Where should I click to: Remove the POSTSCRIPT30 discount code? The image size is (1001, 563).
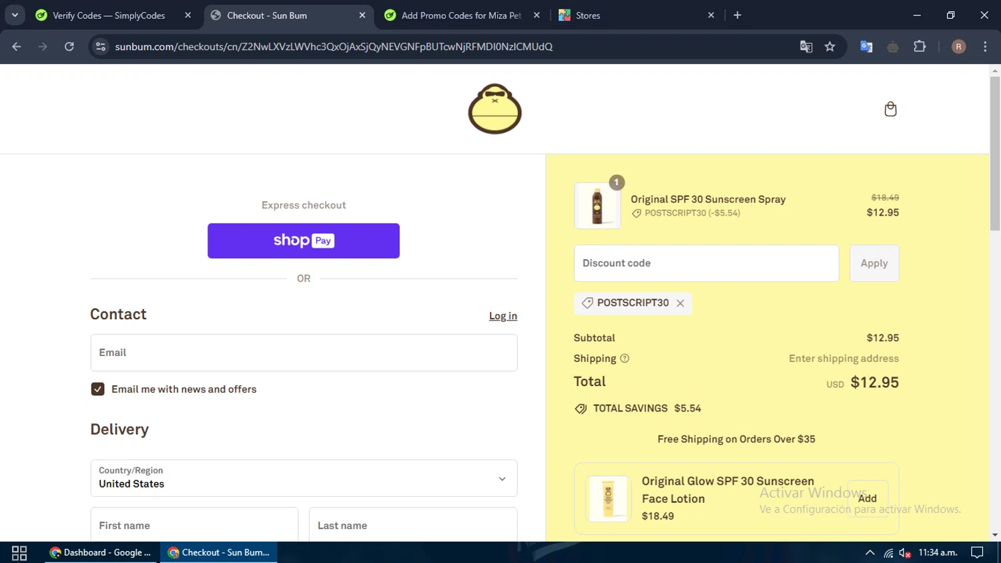pos(680,303)
